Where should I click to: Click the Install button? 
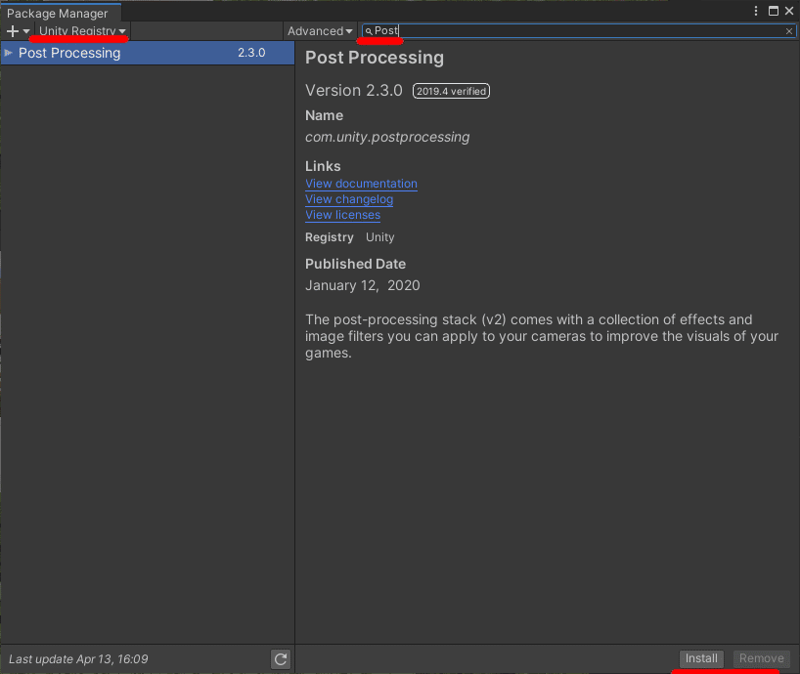coord(701,658)
